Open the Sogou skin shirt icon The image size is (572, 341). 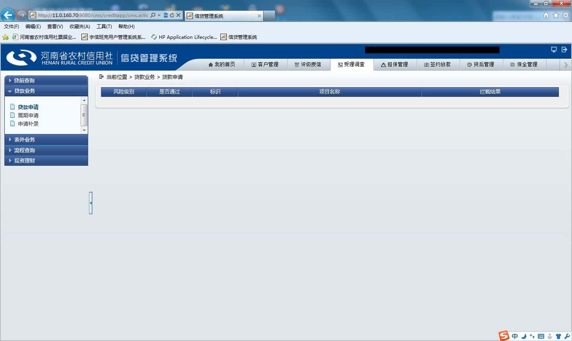(x=558, y=336)
